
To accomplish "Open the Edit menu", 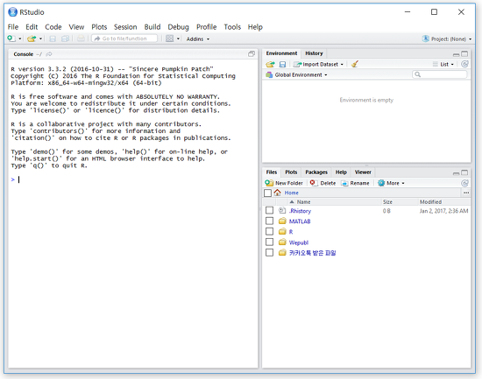I will [x=32, y=27].
